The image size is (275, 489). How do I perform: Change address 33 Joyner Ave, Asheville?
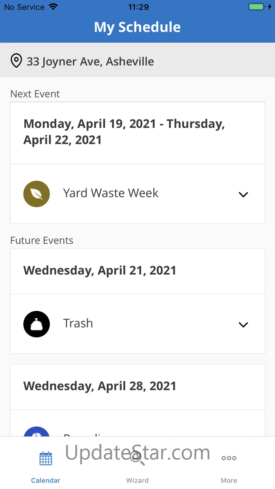pyautogui.click(x=90, y=61)
